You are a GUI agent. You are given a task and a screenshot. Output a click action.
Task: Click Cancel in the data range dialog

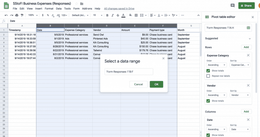138,84
